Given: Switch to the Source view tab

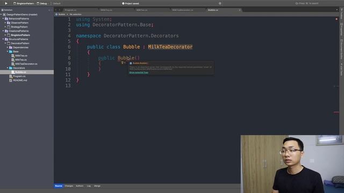Looking at the screenshot, I should pos(59,186).
